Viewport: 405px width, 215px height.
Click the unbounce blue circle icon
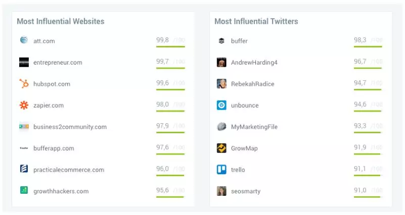(221, 105)
